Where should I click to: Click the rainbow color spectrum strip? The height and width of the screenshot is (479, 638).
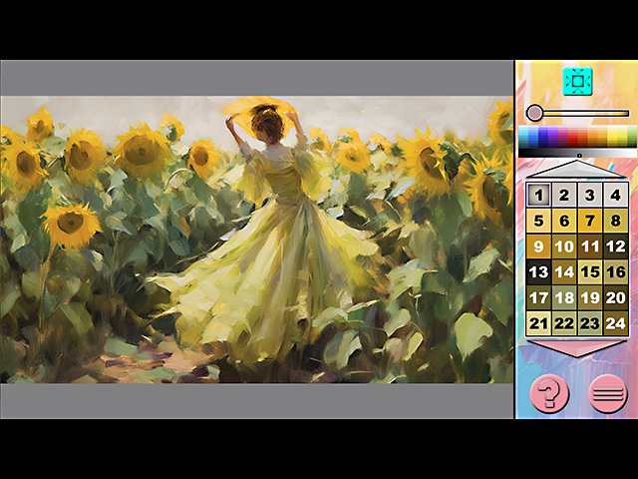point(577,137)
